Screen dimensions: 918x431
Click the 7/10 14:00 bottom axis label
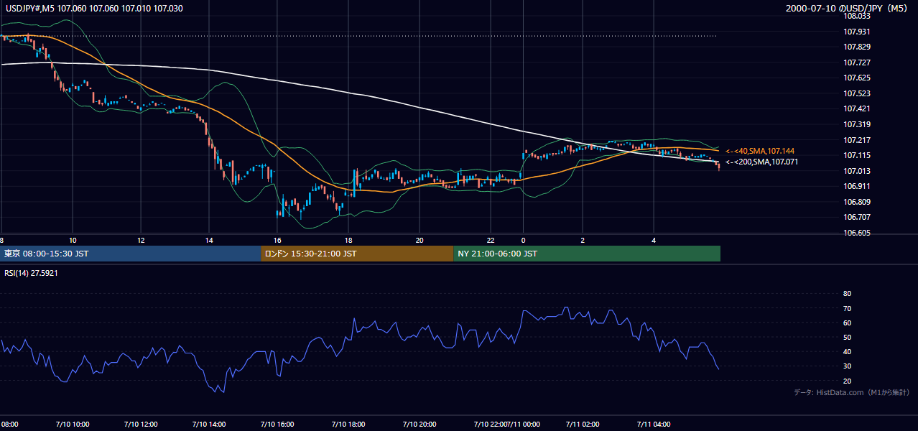pyautogui.click(x=210, y=424)
